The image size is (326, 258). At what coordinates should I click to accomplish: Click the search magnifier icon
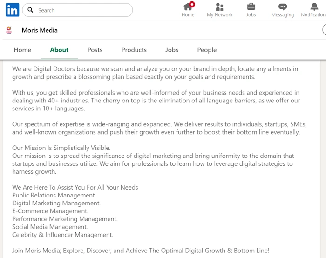pyautogui.click(x=30, y=10)
